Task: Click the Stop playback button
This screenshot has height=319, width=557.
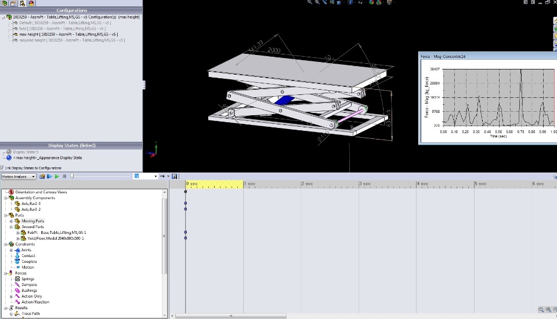Action: point(64,176)
